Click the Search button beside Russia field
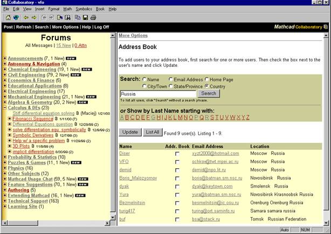 pos(209,93)
